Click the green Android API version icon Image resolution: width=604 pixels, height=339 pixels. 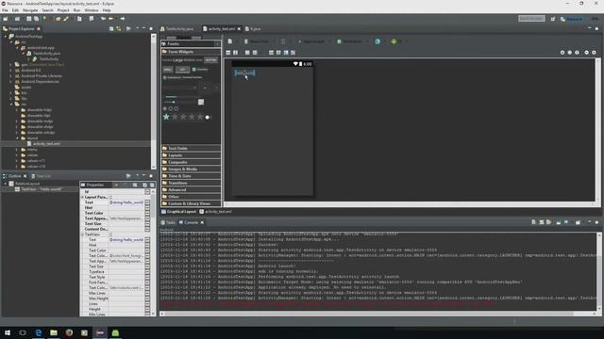[394, 41]
